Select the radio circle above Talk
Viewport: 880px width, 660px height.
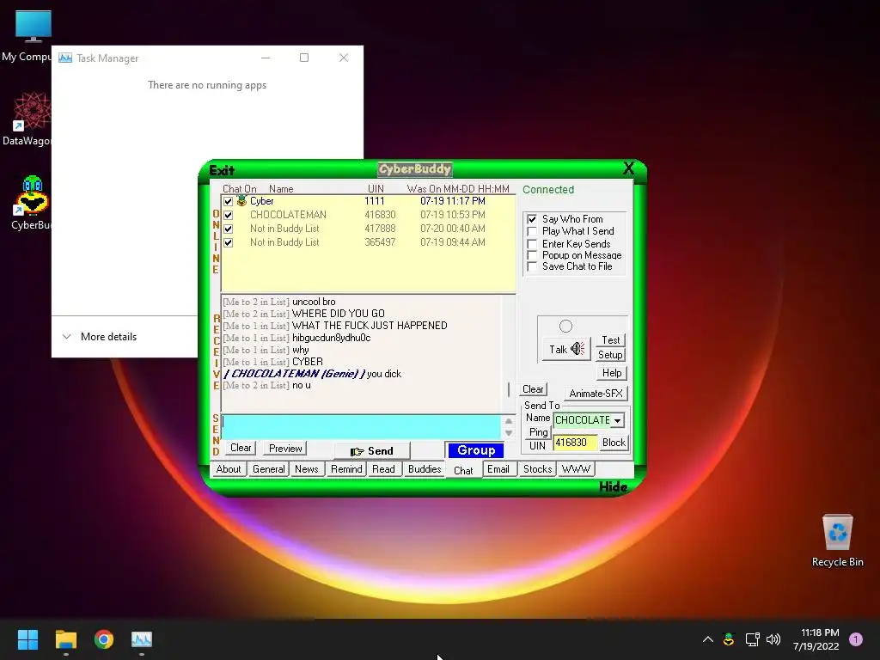point(565,326)
